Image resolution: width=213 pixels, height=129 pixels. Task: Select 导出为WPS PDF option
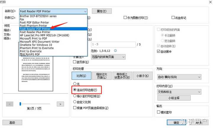tap(53, 54)
